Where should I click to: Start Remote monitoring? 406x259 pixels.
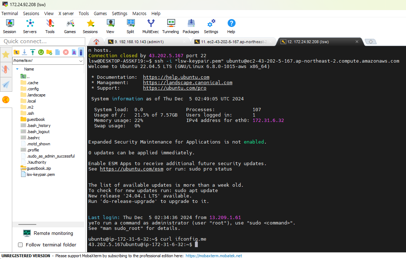[x=48, y=233]
